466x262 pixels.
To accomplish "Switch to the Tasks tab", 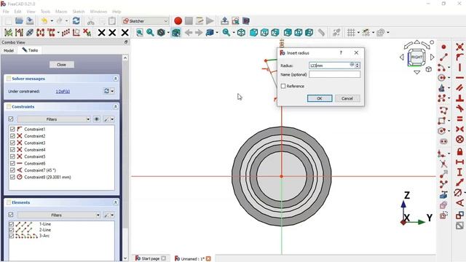I will (30, 50).
